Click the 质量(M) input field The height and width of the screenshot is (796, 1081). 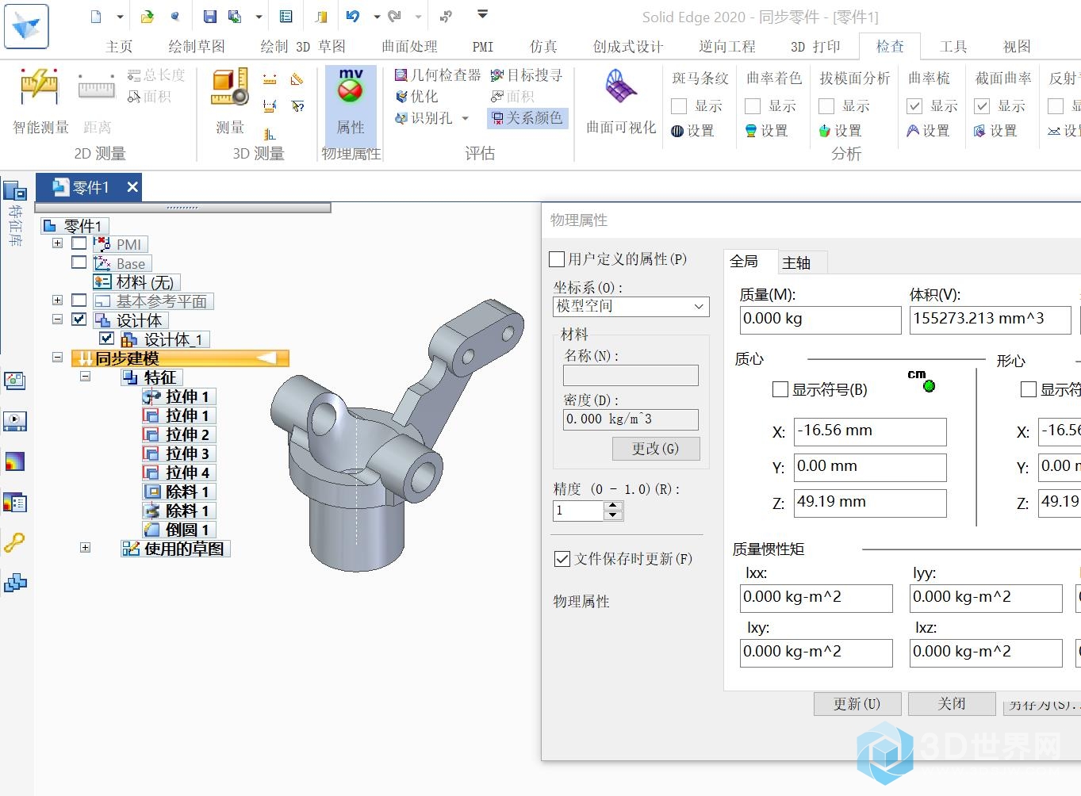(820, 320)
